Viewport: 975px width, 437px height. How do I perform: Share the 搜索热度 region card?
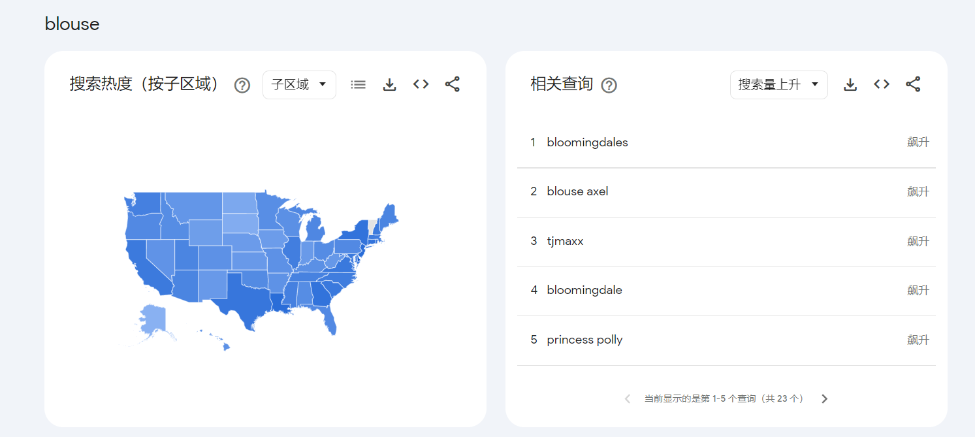(x=453, y=84)
